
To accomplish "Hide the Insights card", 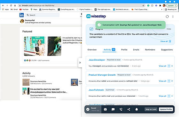I will [x=169, y=29].
